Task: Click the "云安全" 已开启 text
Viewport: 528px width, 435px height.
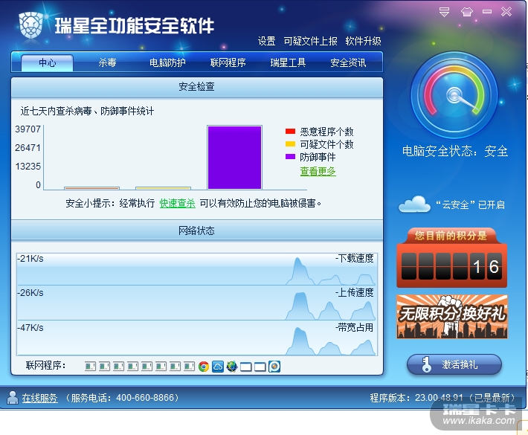Action: (x=471, y=204)
